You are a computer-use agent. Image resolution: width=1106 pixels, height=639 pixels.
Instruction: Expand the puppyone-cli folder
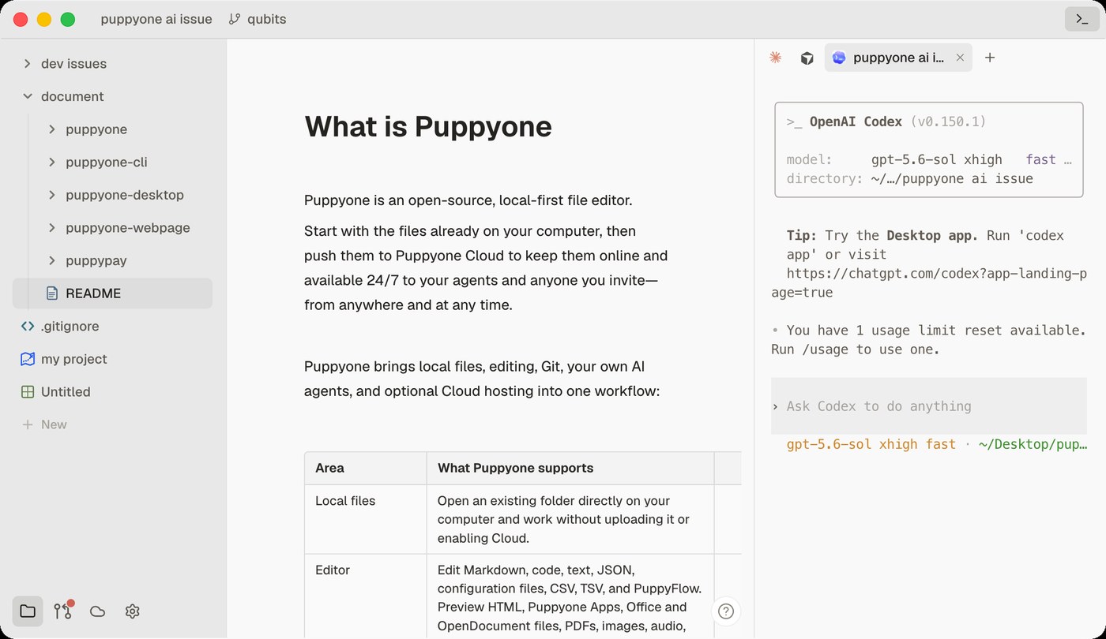52,163
